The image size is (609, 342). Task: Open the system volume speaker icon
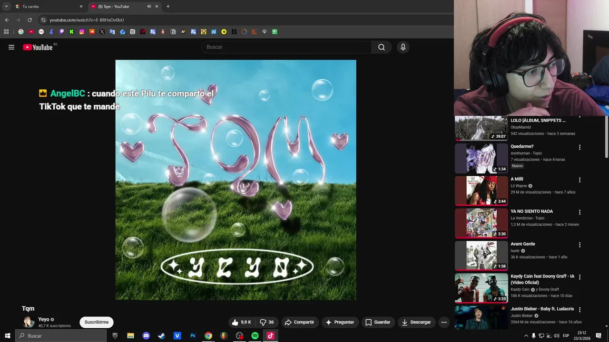557,336
